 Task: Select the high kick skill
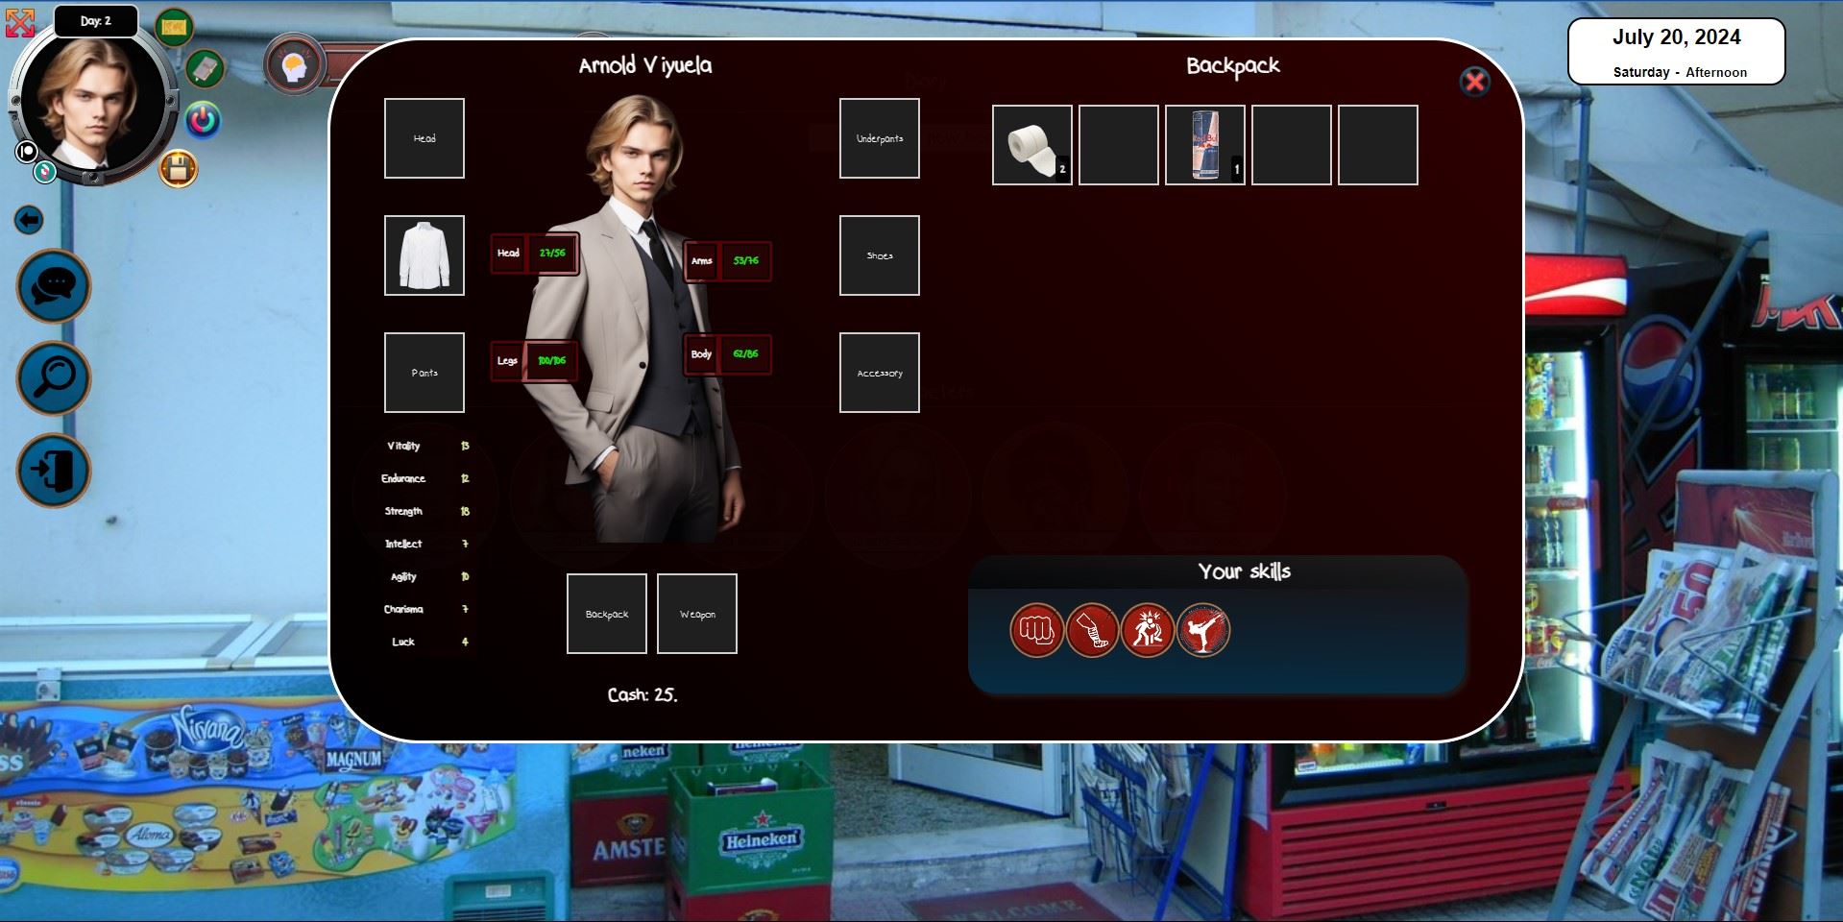tap(1203, 630)
